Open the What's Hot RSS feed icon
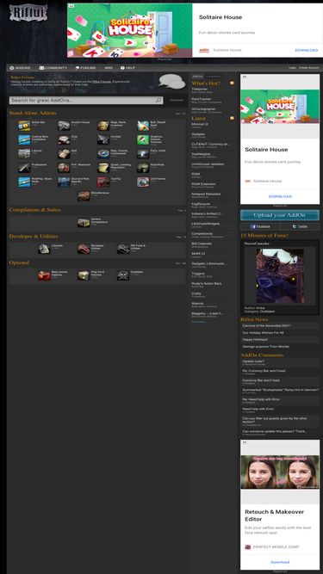The width and height of the screenshot is (323, 574). (232, 83)
